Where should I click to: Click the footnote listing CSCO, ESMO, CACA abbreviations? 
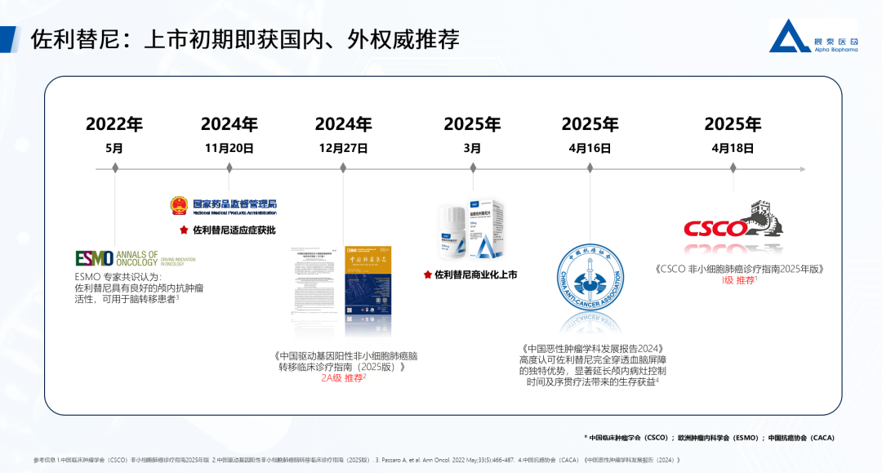tap(710, 438)
